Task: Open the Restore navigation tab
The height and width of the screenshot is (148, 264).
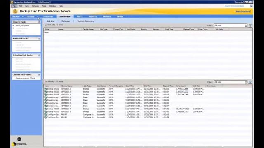Action: (31, 16)
